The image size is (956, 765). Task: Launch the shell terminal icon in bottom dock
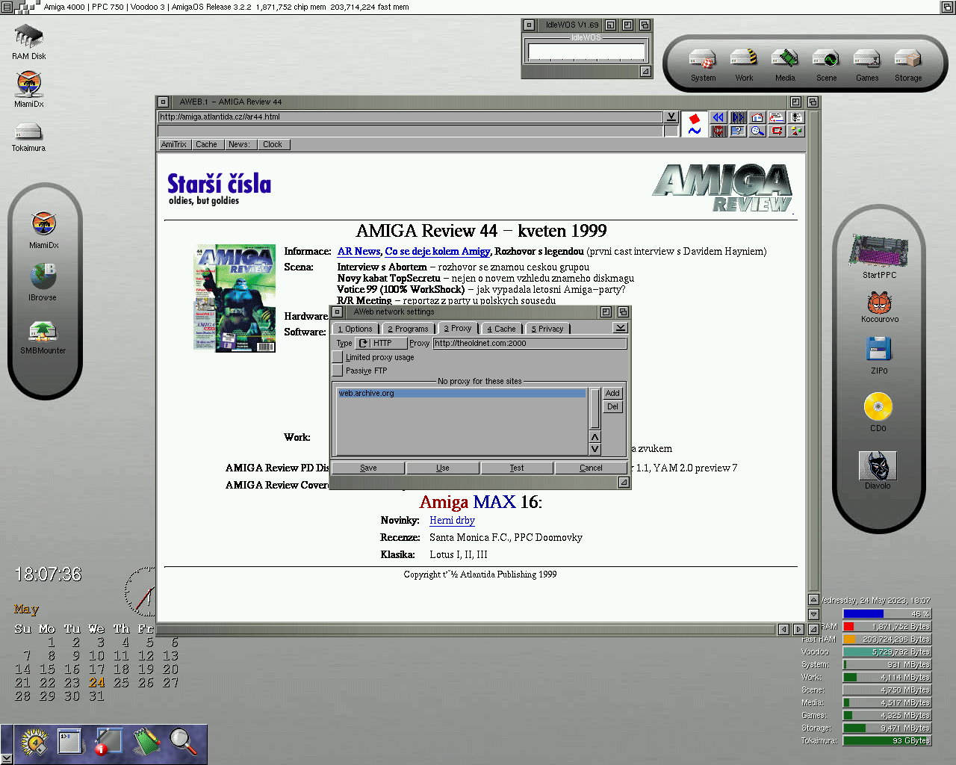coord(70,741)
